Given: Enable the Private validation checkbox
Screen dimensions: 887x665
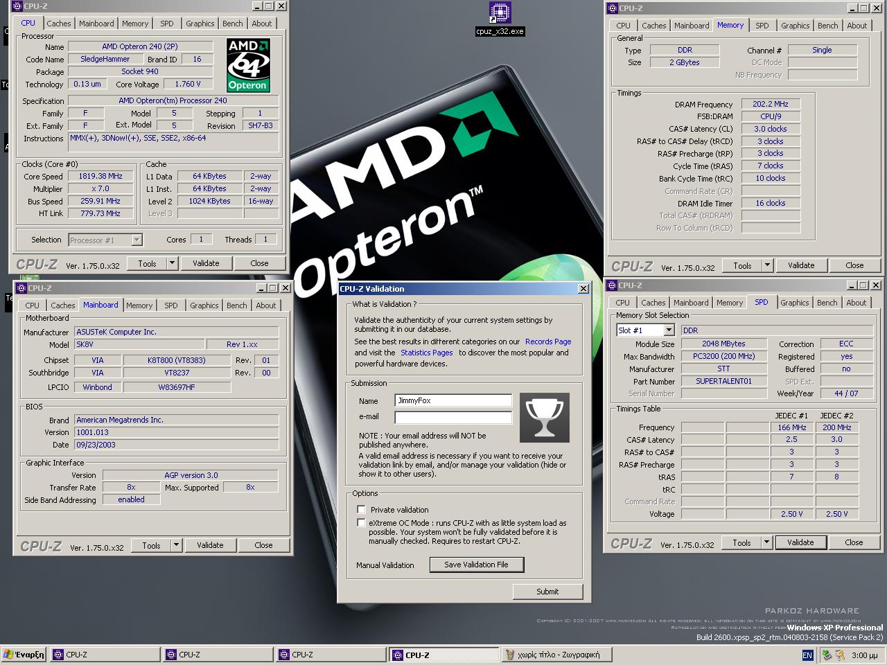Looking at the screenshot, I should [361, 510].
